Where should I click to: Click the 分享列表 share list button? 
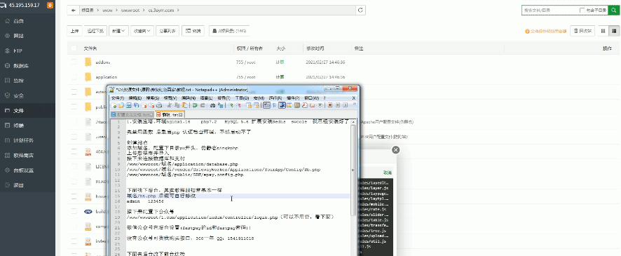point(168,31)
